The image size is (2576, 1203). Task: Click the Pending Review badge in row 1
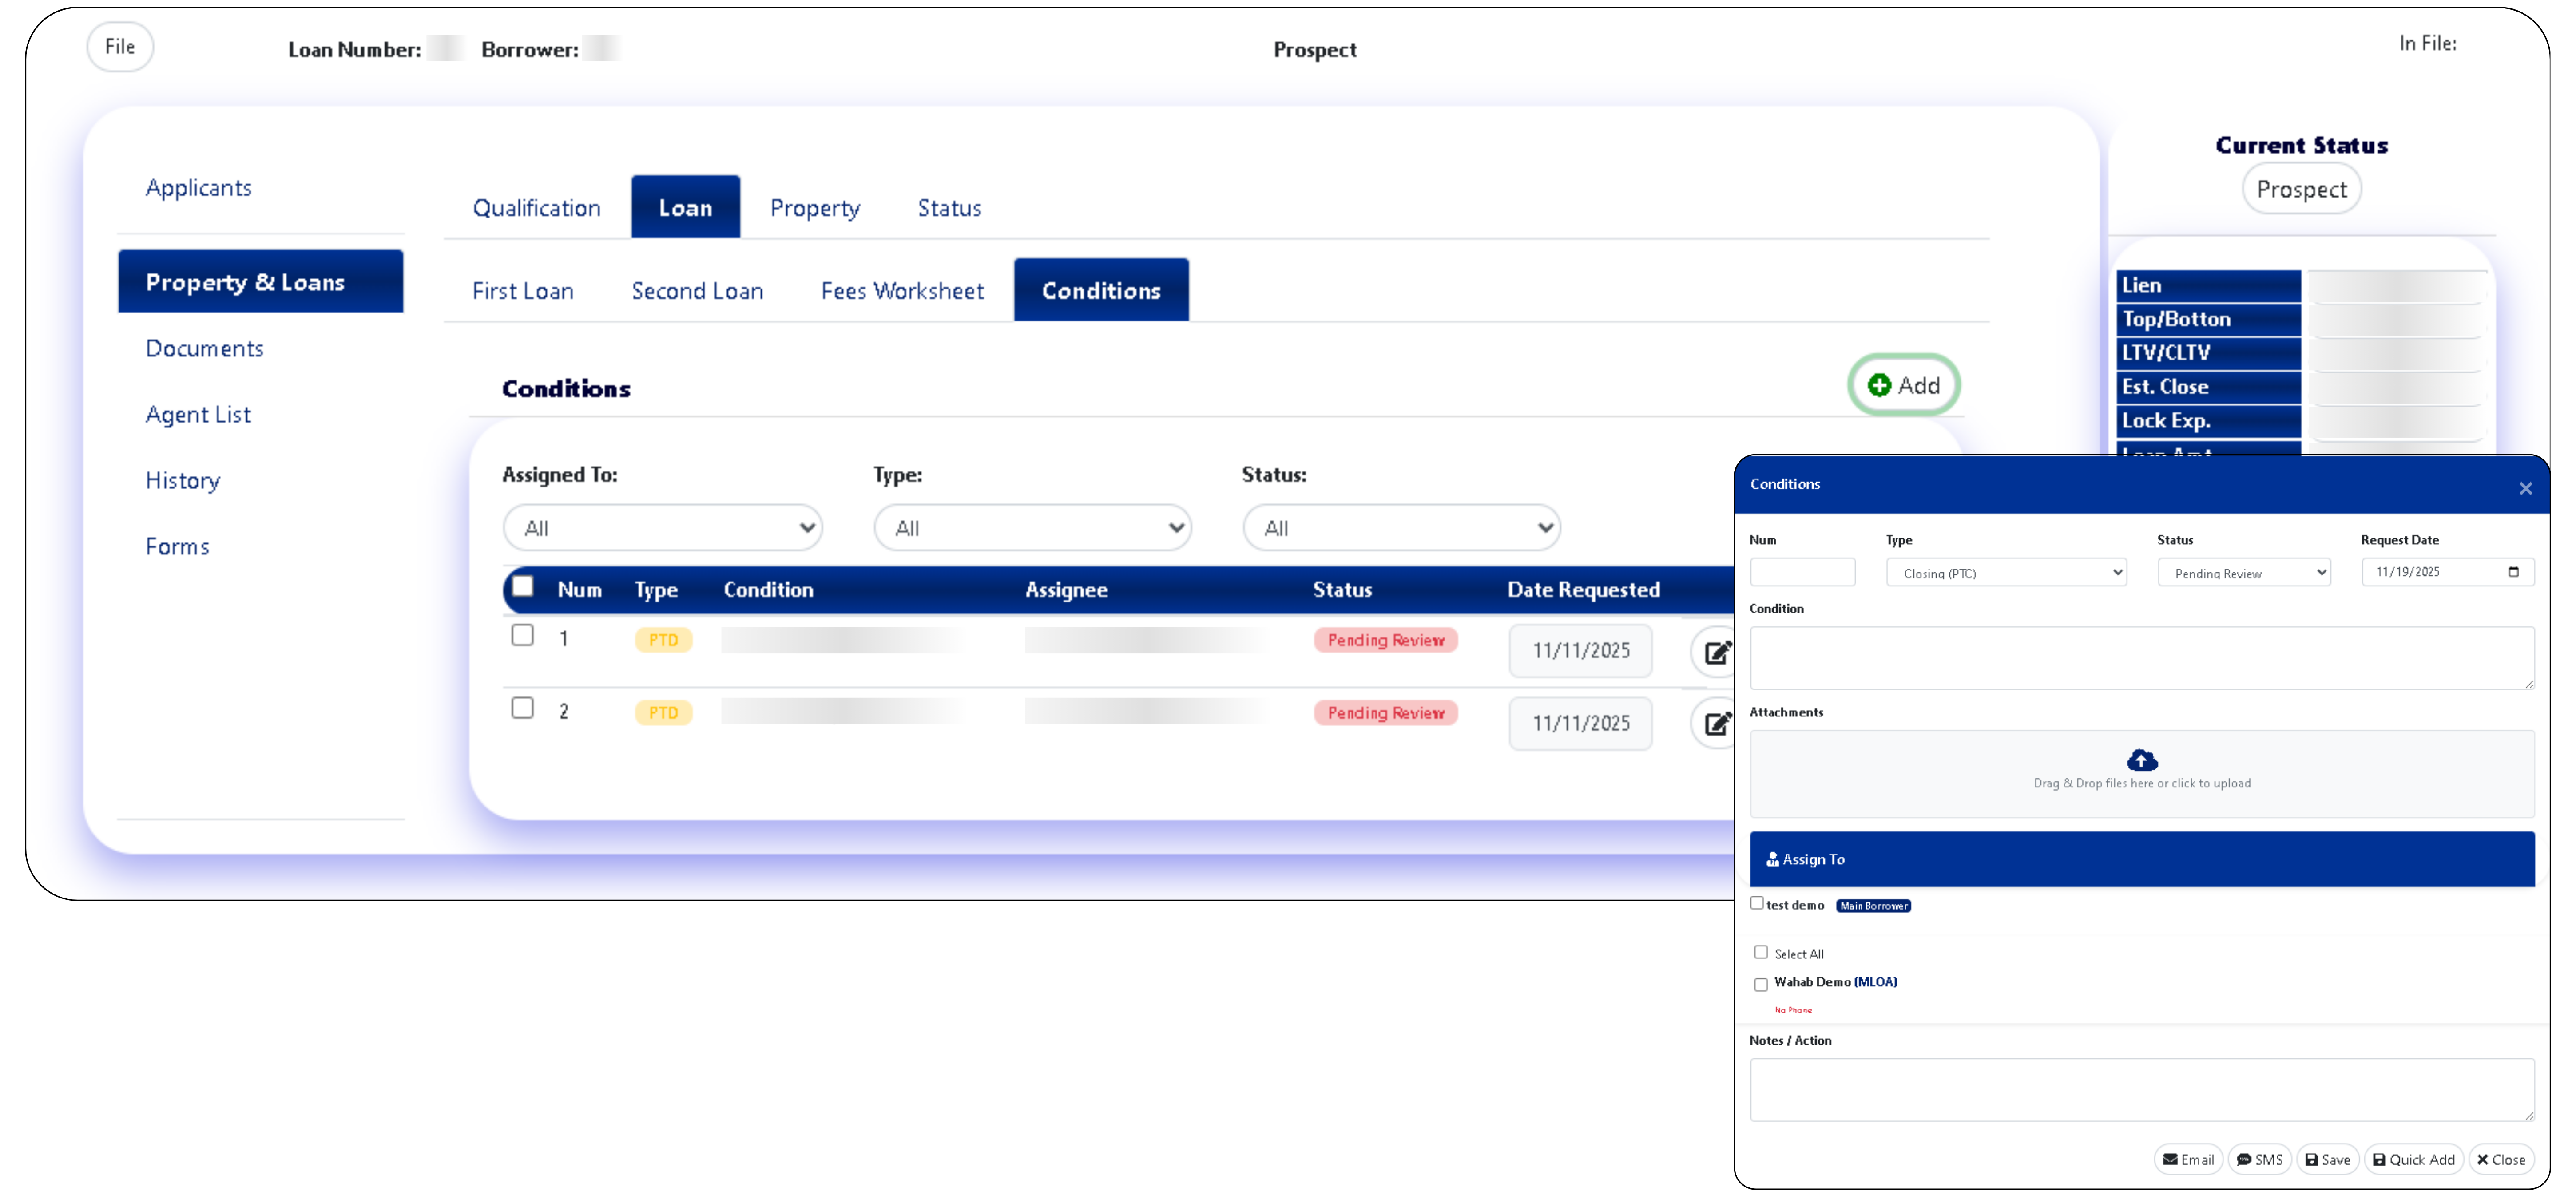click(1386, 640)
